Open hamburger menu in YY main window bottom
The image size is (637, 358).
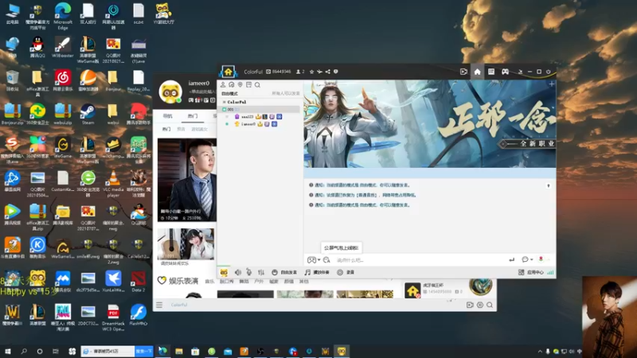[159, 305]
